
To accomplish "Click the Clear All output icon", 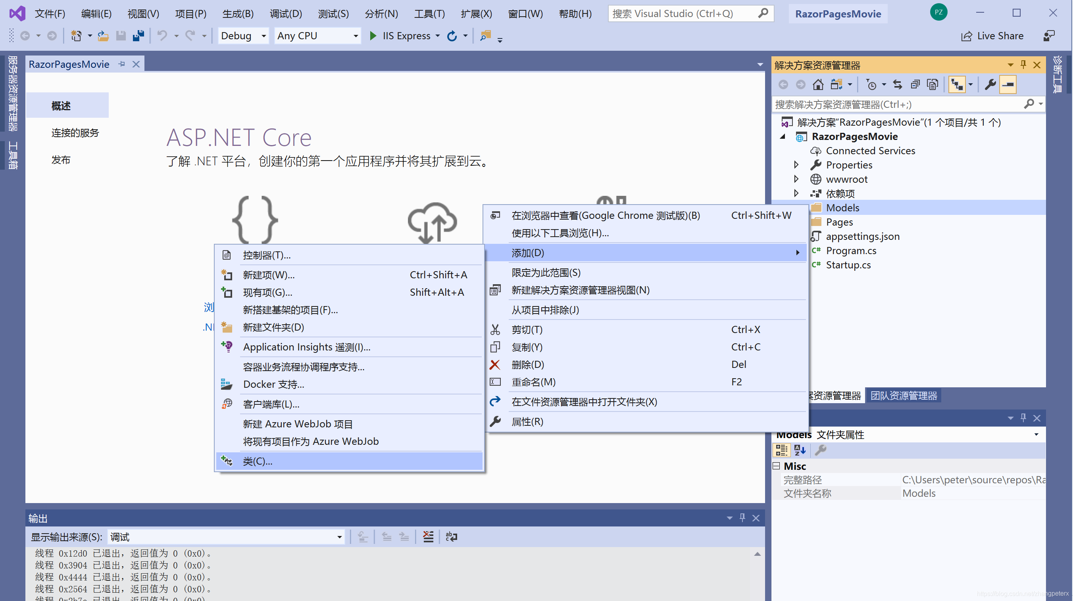I will click(428, 537).
